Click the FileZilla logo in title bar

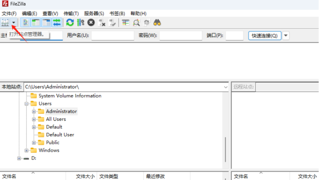tap(5, 4)
